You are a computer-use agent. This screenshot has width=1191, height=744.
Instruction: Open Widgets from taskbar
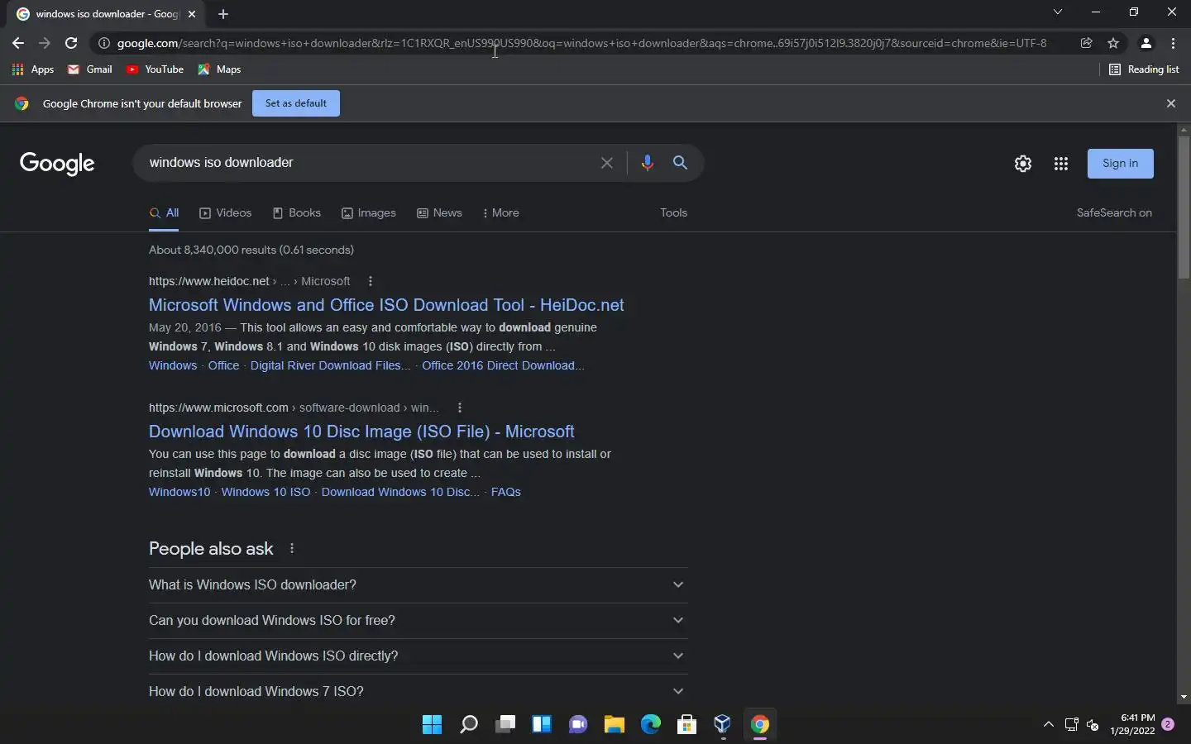[541, 725]
